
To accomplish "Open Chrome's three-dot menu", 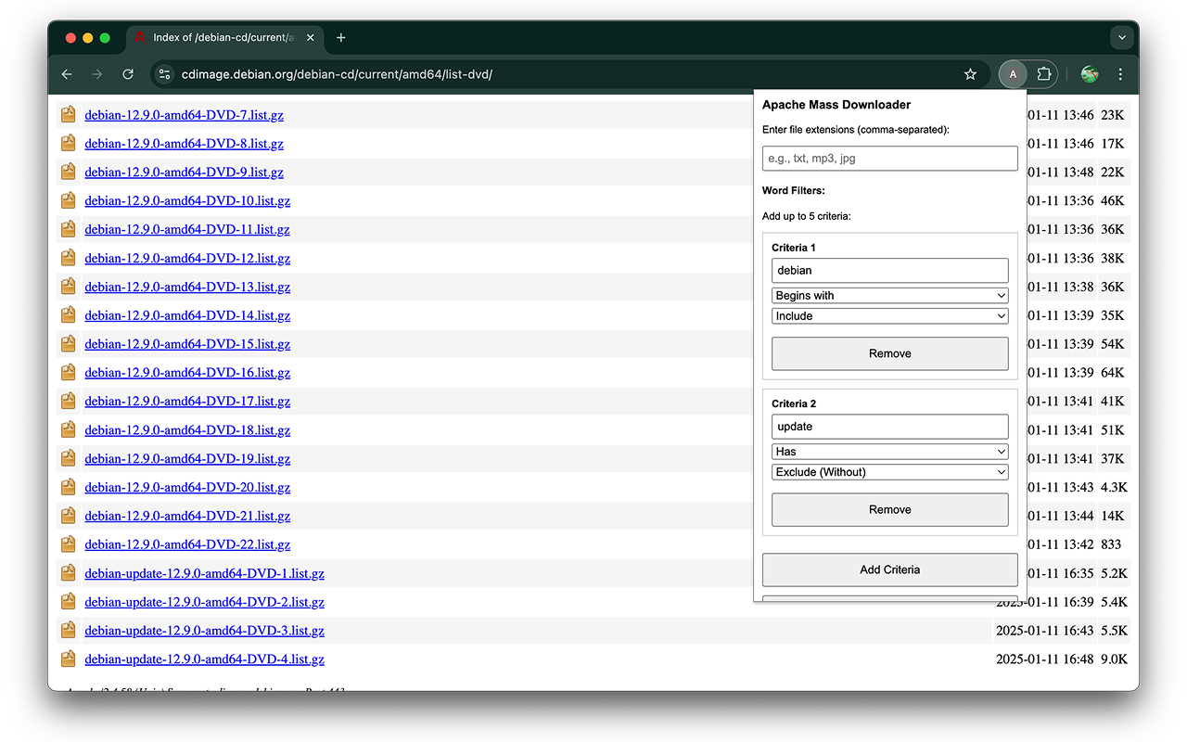I will point(1120,74).
